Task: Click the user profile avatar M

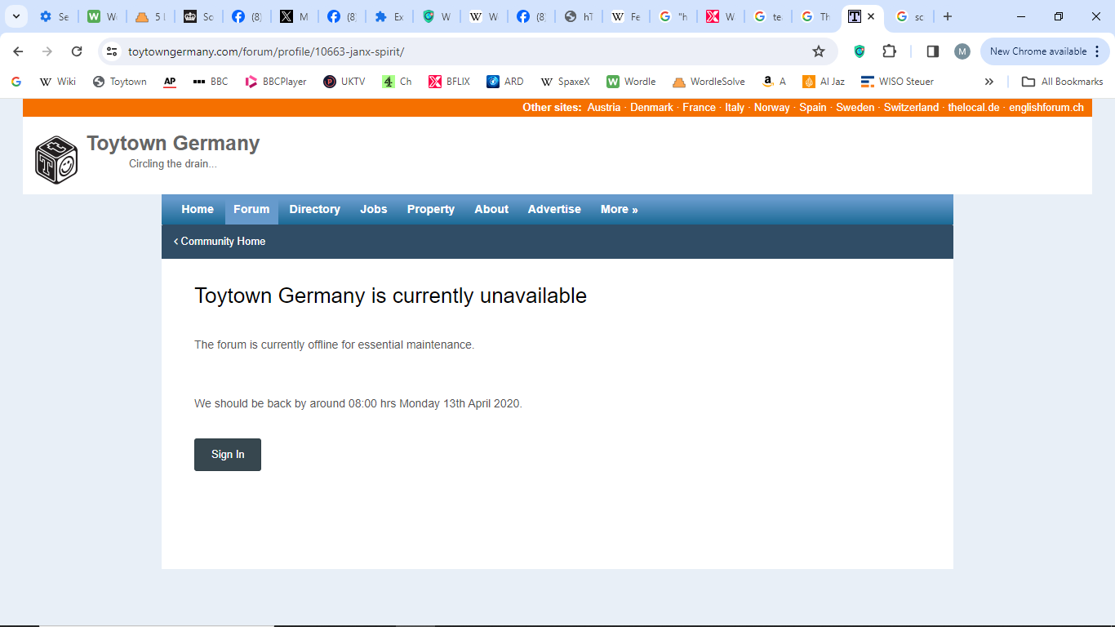Action: click(962, 51)
